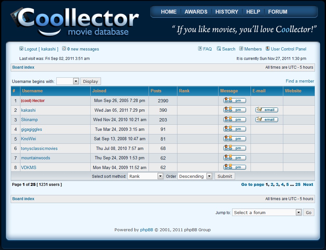Viewport: 326px width, 250px height.
Task: Send a pm to gigagiggles
Action: 234,129
